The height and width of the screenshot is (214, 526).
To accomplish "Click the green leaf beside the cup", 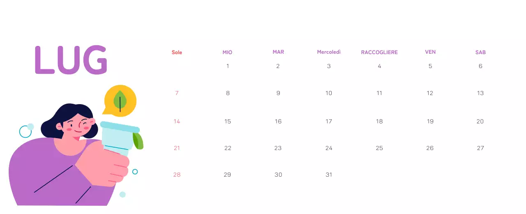I will pyautogui.click(x=138, y=141).
